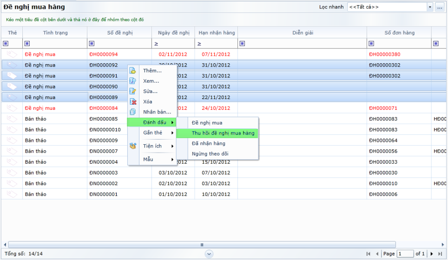Open the Lọc nhanh dropdown arrow
This screenshot has width=448, height=260.
tap(429, 7)
